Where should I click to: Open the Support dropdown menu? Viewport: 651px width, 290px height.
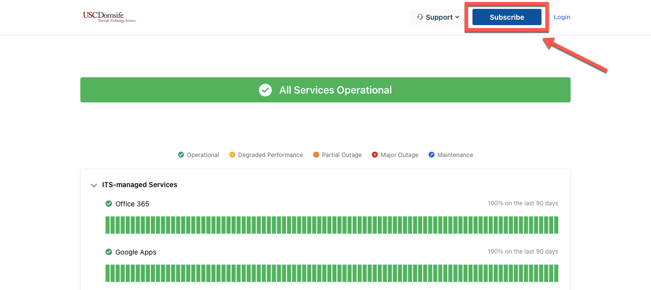point(438,17)
